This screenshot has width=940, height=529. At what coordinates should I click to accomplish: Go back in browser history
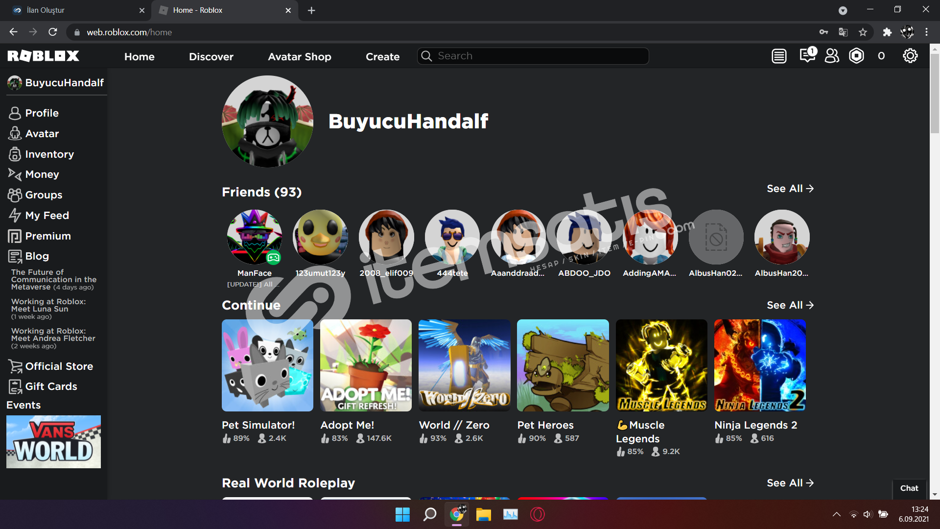(13, 32)
